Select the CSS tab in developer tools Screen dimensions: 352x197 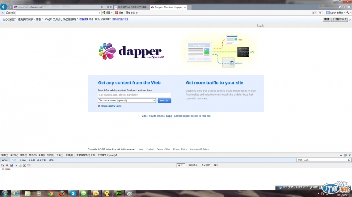(14, 161)
